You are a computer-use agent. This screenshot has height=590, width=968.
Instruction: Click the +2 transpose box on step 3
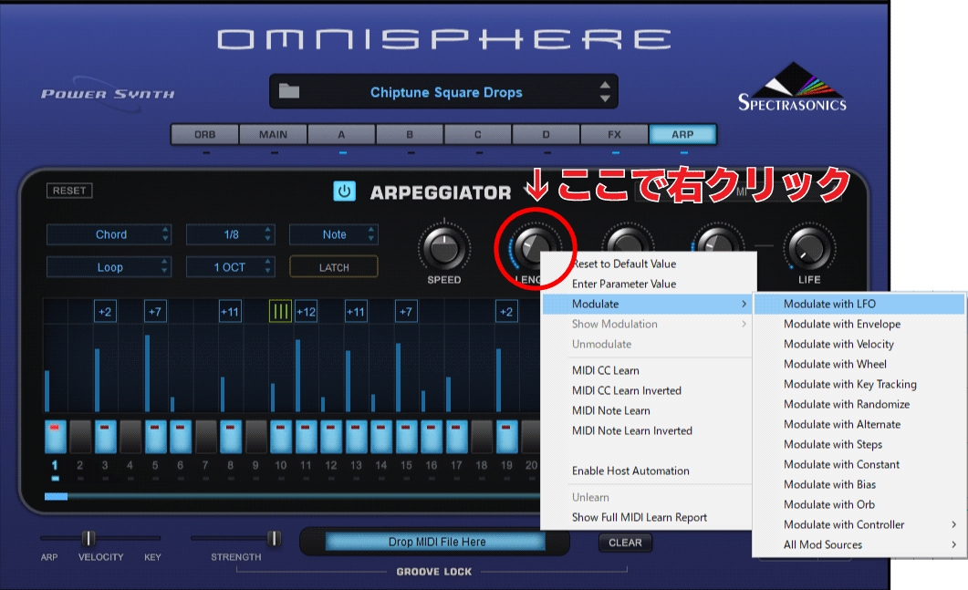tap(105, 312)
